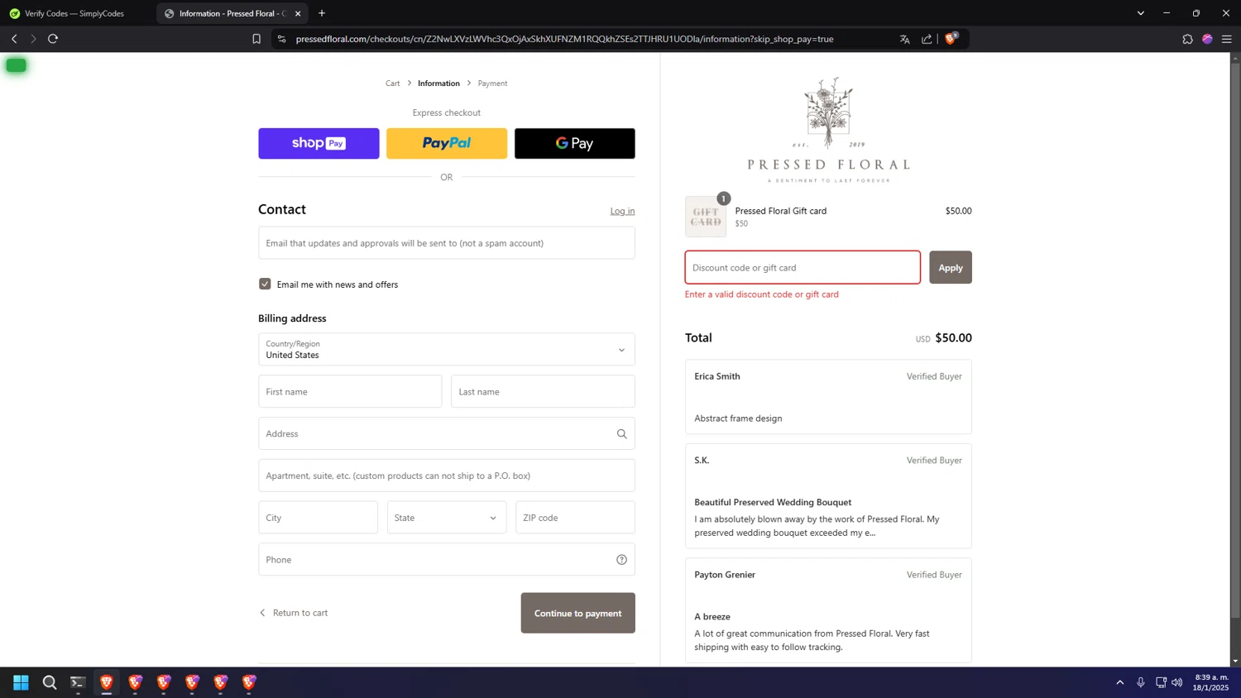Open the taskbar clock and date

click(1211, 682)
